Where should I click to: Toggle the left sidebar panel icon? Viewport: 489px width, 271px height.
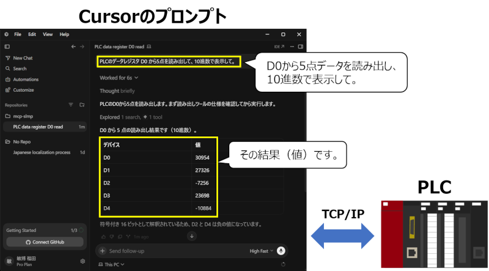point(7,46)
